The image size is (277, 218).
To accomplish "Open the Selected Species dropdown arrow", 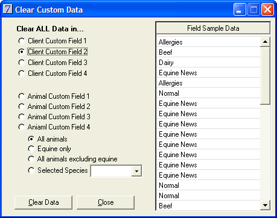I will coord(136,171).
